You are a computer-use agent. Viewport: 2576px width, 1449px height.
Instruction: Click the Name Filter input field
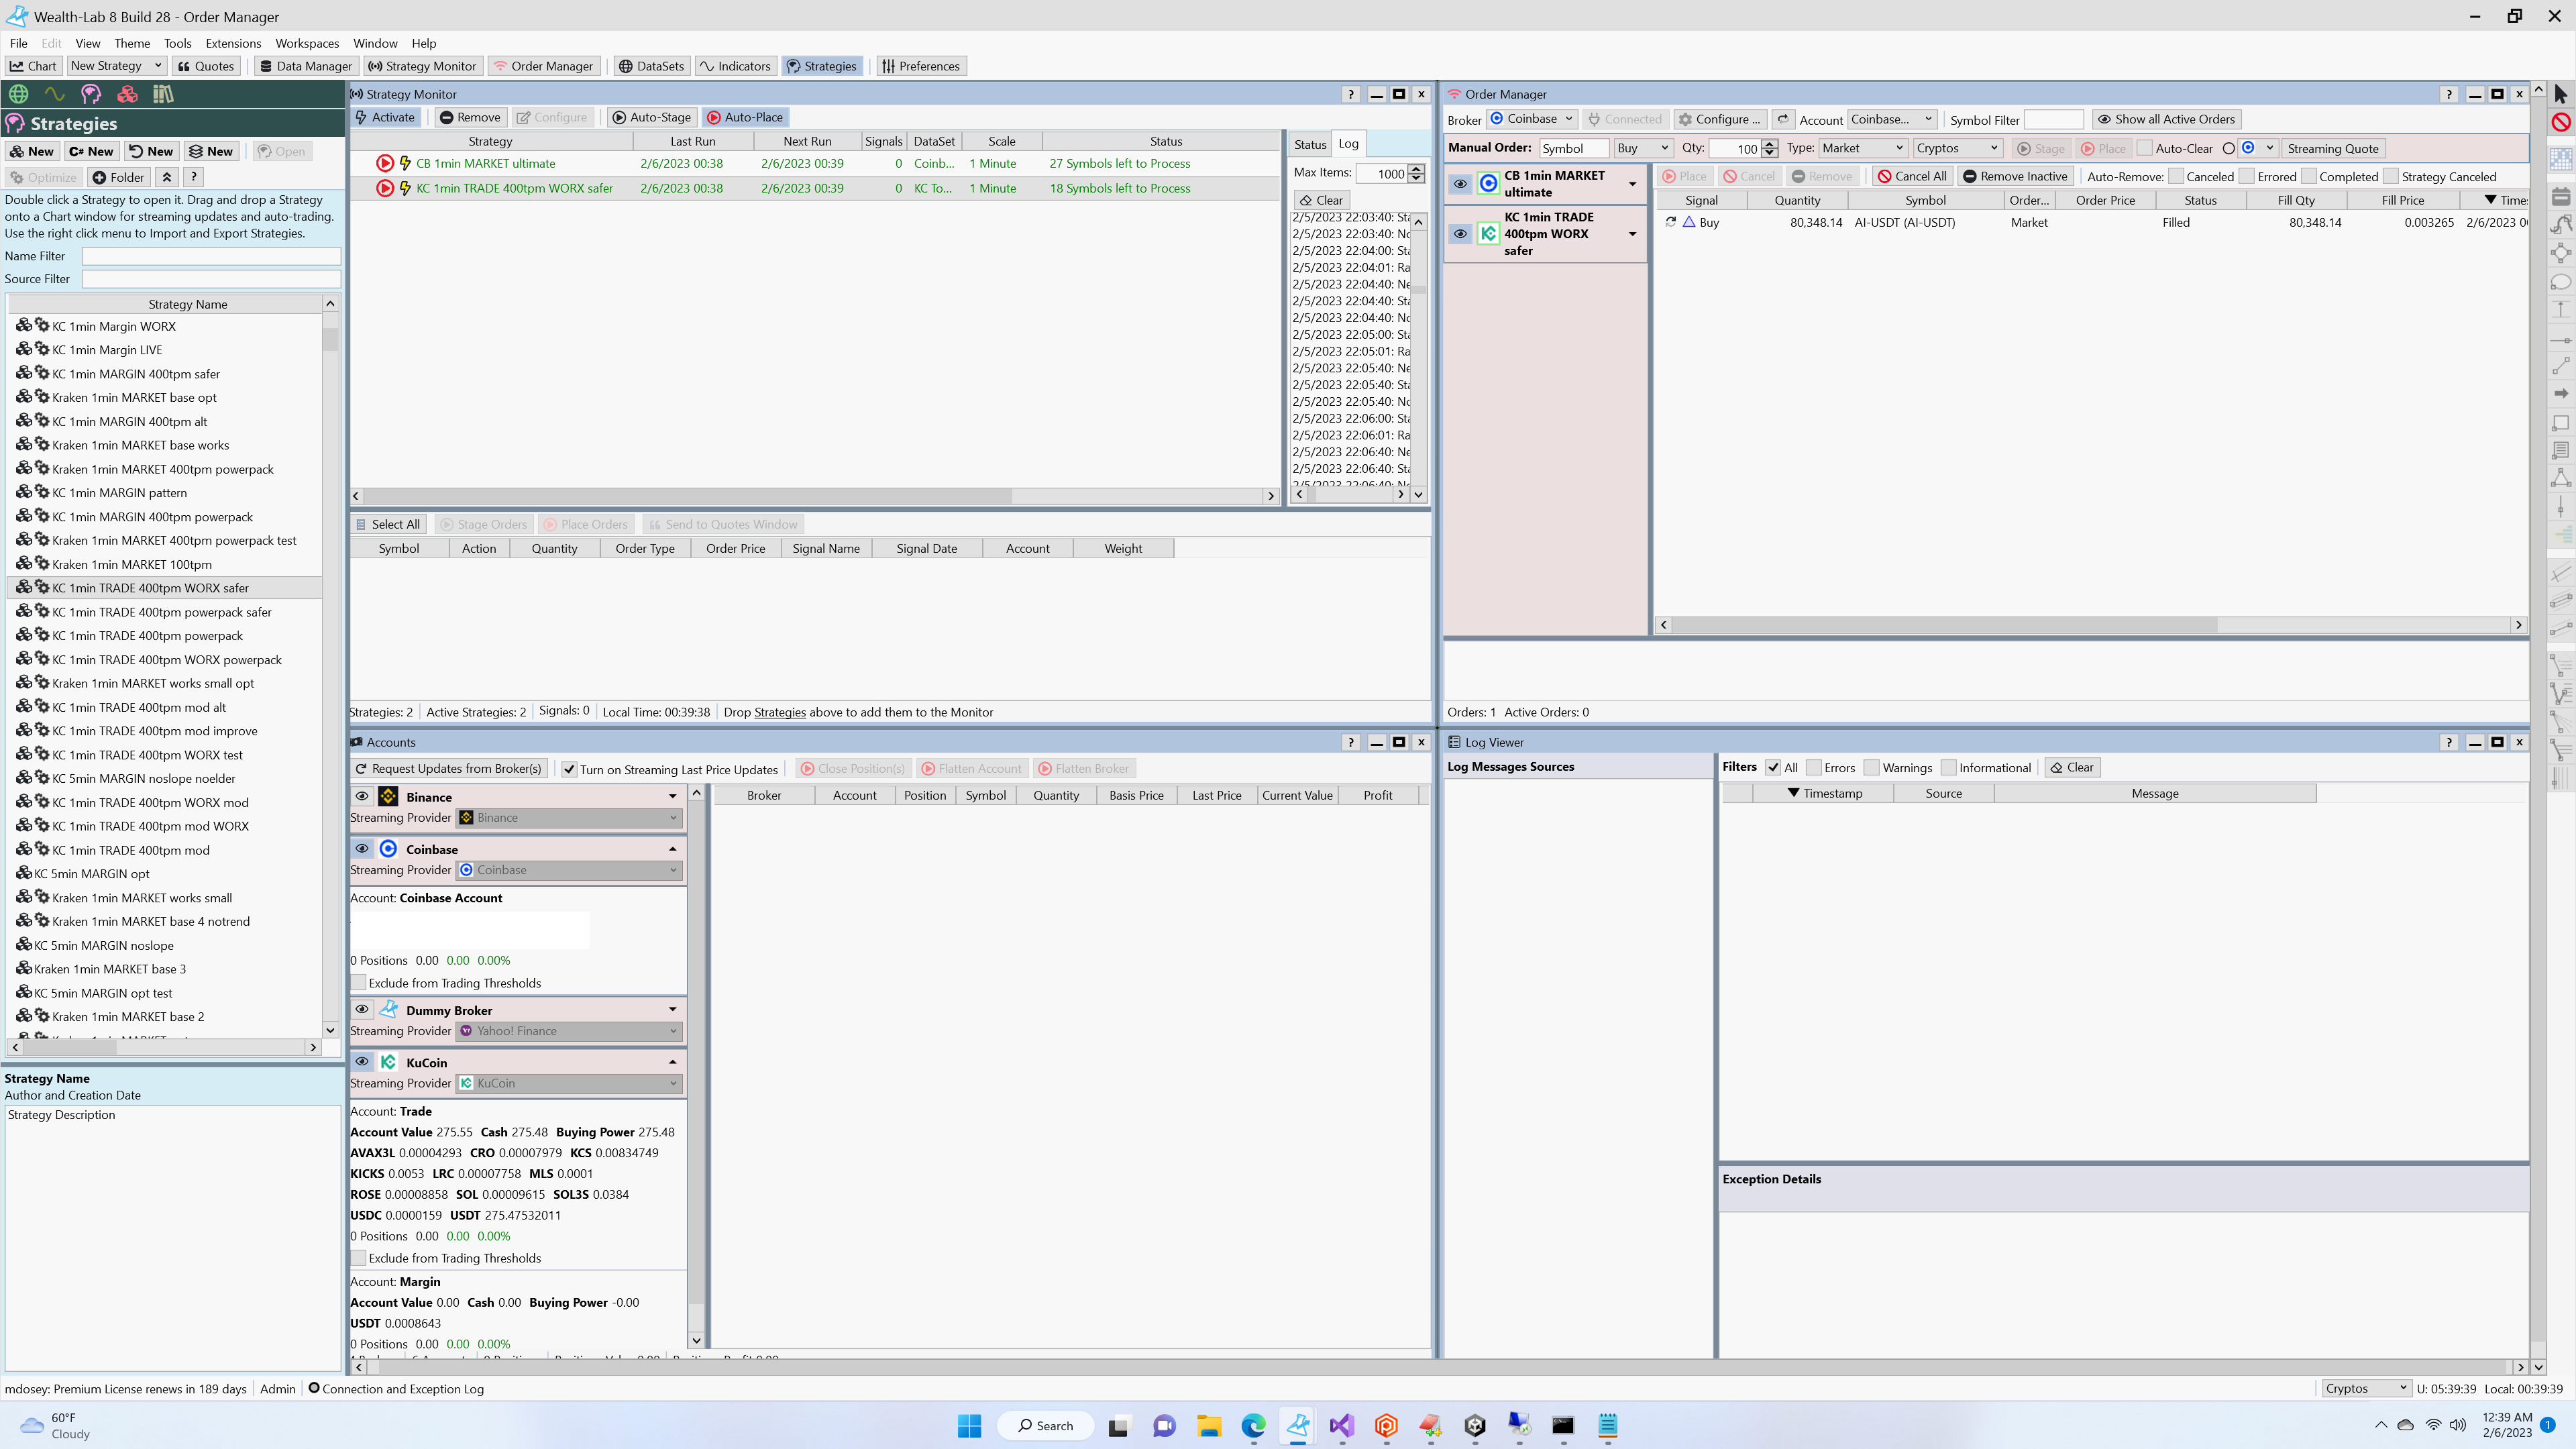(x=210, y=256)
